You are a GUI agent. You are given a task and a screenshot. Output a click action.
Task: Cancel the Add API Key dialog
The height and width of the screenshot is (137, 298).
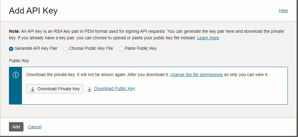pyautogui.click(x=34, y=127)
